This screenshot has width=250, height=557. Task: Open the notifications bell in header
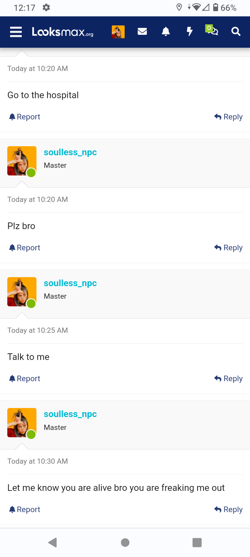pyautogui.click(x=166, y=32)
